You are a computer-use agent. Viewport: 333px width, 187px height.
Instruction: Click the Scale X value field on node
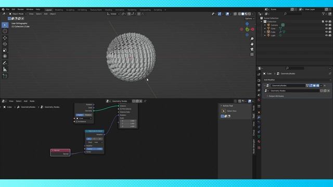click(128, 121)
